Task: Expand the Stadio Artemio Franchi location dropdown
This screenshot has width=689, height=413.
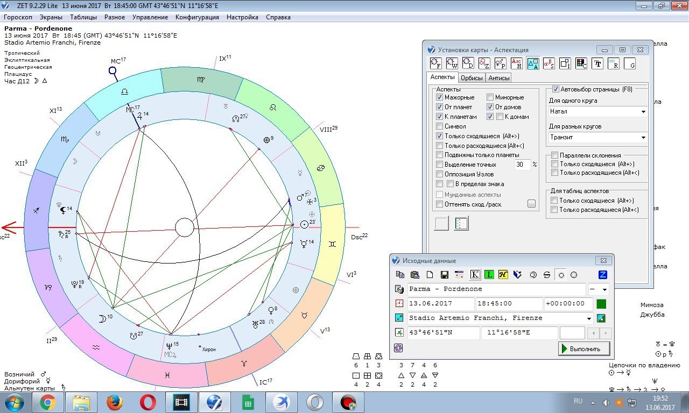Action: click(589, 318)
